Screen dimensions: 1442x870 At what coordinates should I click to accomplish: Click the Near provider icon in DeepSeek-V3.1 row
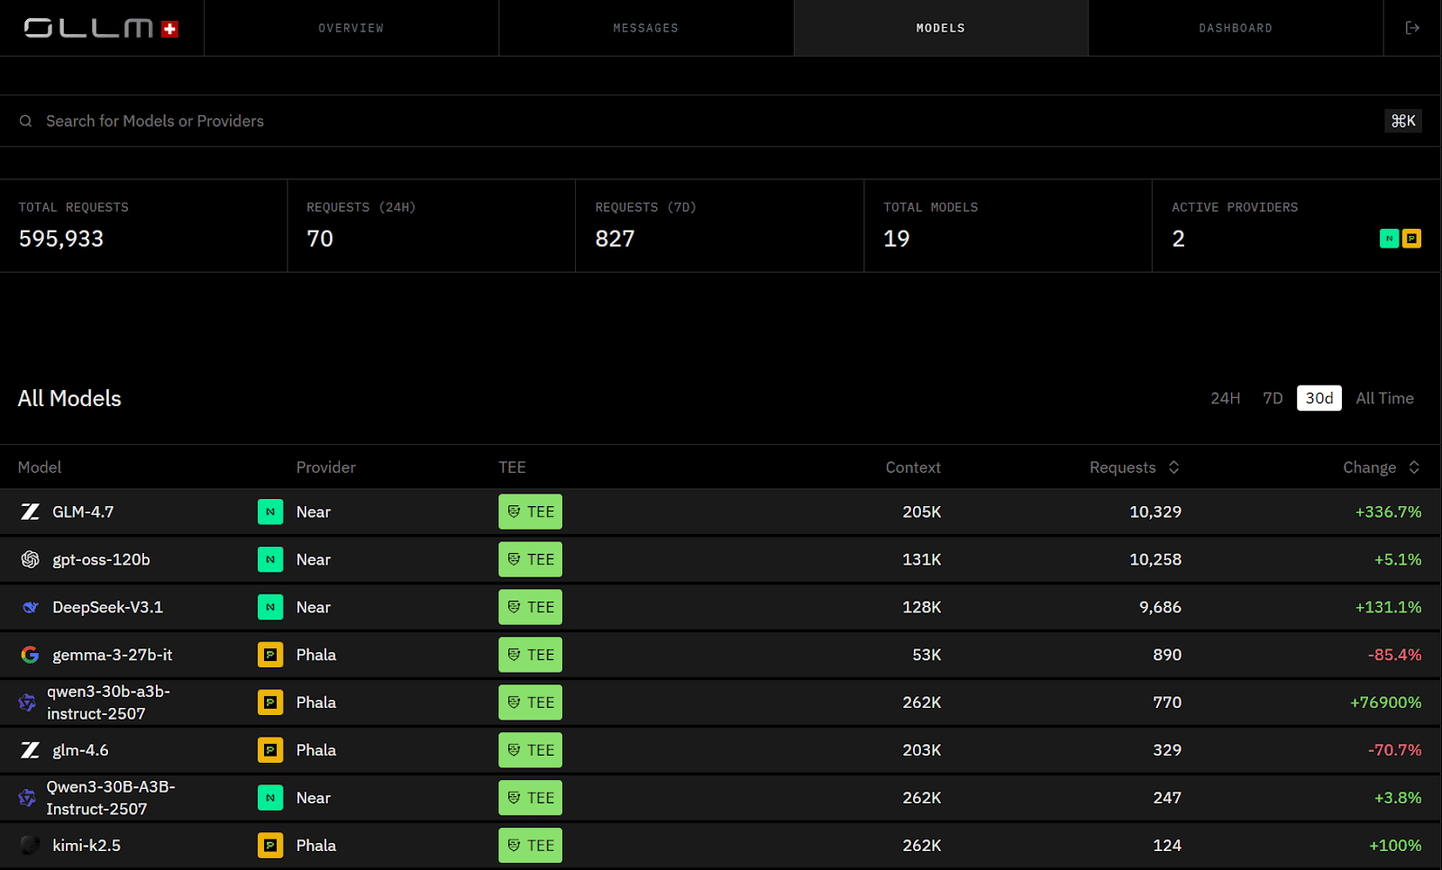pyautogui.click(x=270, y=607)
